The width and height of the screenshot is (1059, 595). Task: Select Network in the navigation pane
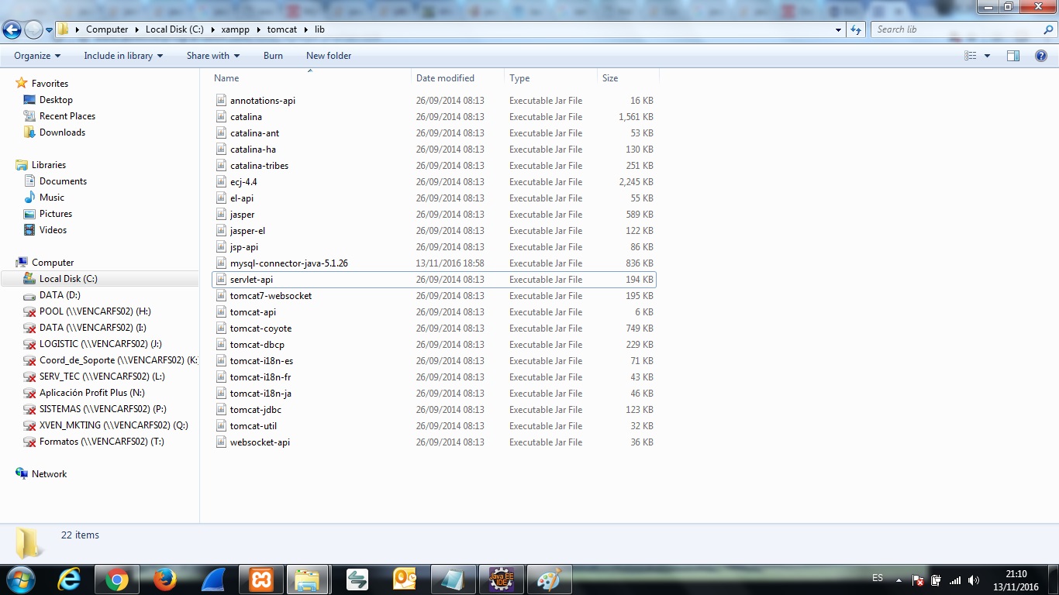point(49,474)
